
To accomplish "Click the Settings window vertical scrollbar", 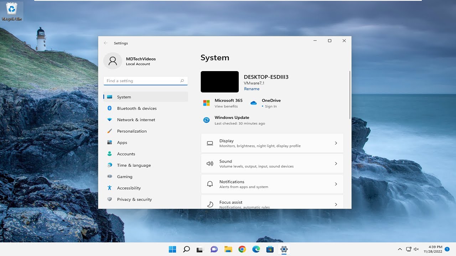I will [350, 95].
